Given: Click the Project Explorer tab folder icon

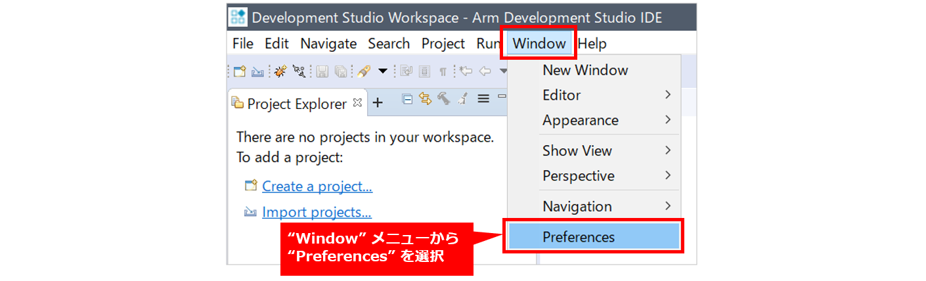Looking at the screenshot, I should (x=238, y=102).
